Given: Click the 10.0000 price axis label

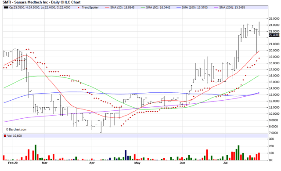Looking at the screenshot, I should click(274, 114).
